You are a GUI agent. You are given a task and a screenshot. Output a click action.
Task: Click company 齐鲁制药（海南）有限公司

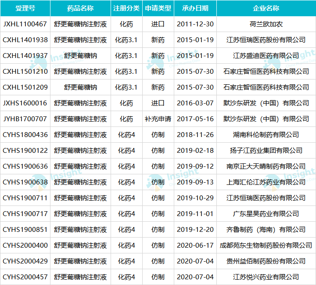[x=266, y=230]
